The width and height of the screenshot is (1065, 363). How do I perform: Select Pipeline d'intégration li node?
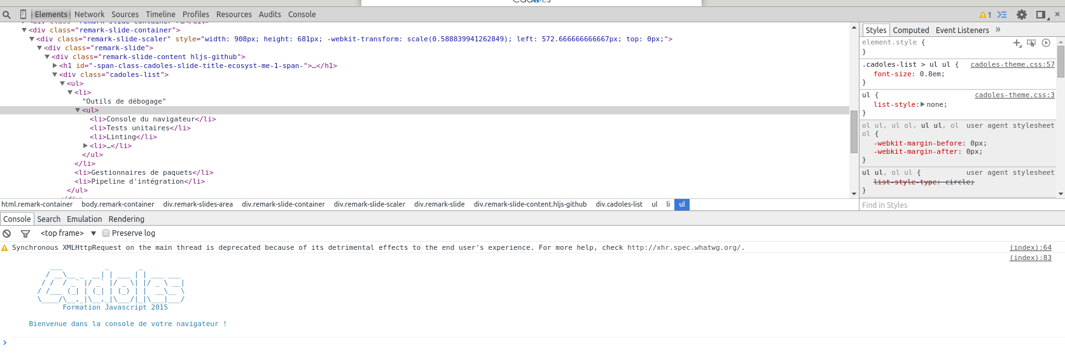pos(139,181)
